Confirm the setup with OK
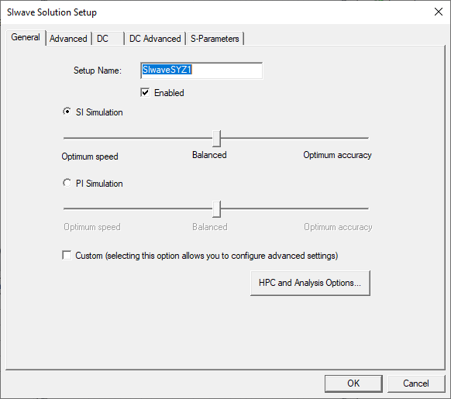 coord(353,384)
